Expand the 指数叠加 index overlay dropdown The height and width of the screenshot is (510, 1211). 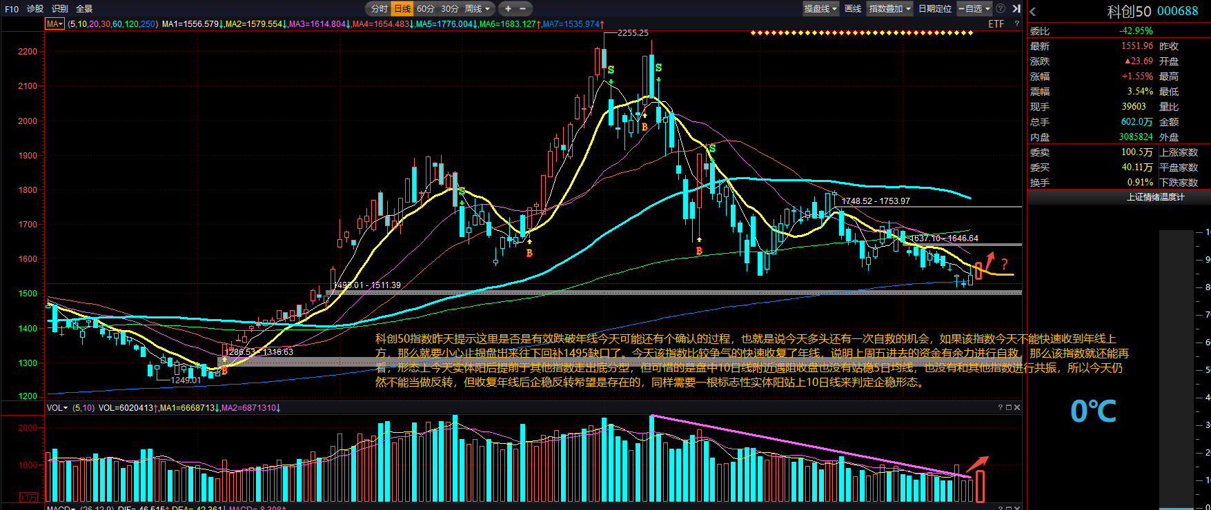pyautogui.click(x=890, y=9)
